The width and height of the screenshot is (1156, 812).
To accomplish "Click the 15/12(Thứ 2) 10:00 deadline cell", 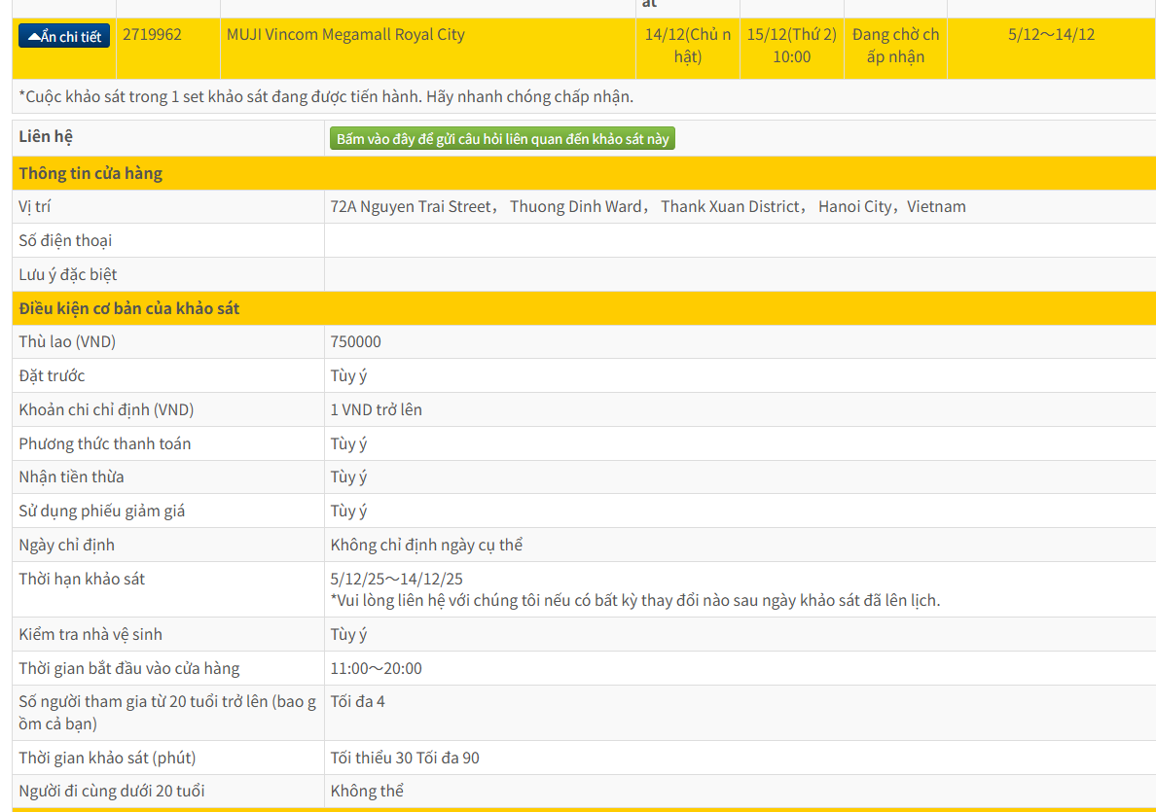I will 792,48.
